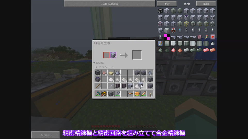Select the inventory gray dust stack of 64

pos(150,73)
